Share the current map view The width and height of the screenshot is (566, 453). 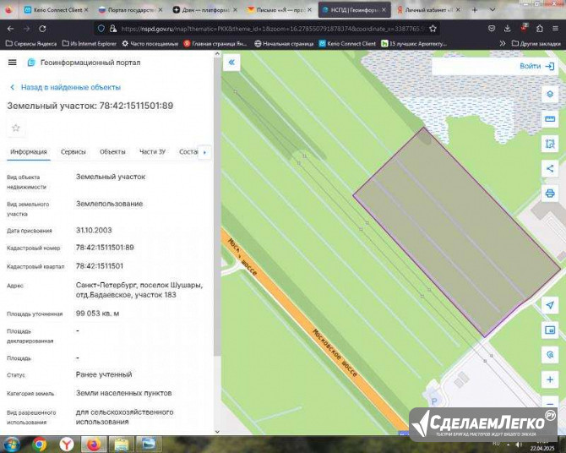coord(550,168)
